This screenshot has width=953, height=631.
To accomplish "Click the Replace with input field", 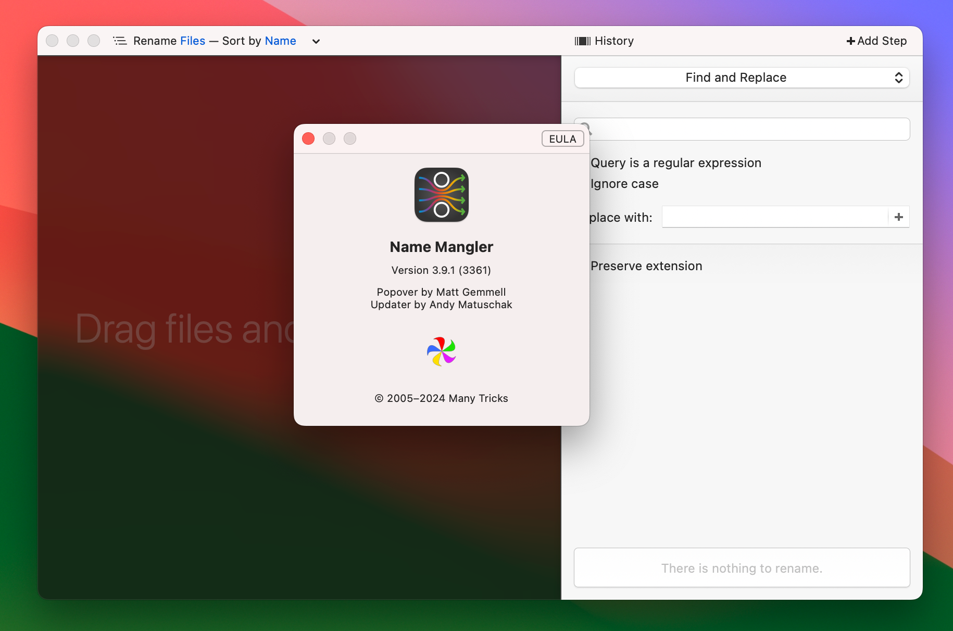I will [775, 217].
